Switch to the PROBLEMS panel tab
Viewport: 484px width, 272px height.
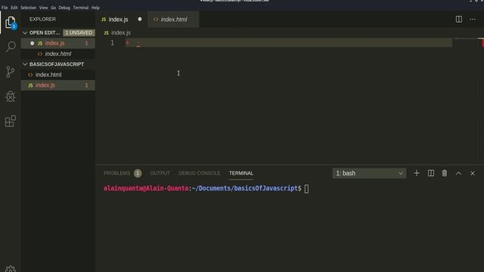click(116, 173)
